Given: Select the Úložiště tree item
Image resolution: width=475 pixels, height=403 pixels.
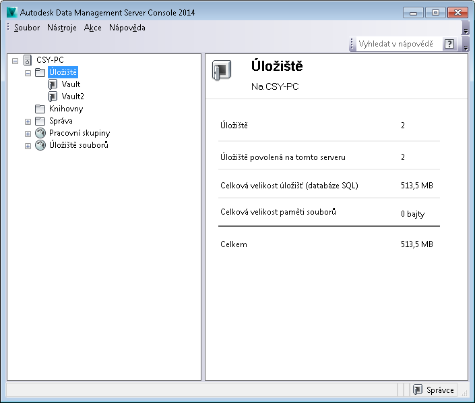Looking at the screenshot, I should (63, 72).
